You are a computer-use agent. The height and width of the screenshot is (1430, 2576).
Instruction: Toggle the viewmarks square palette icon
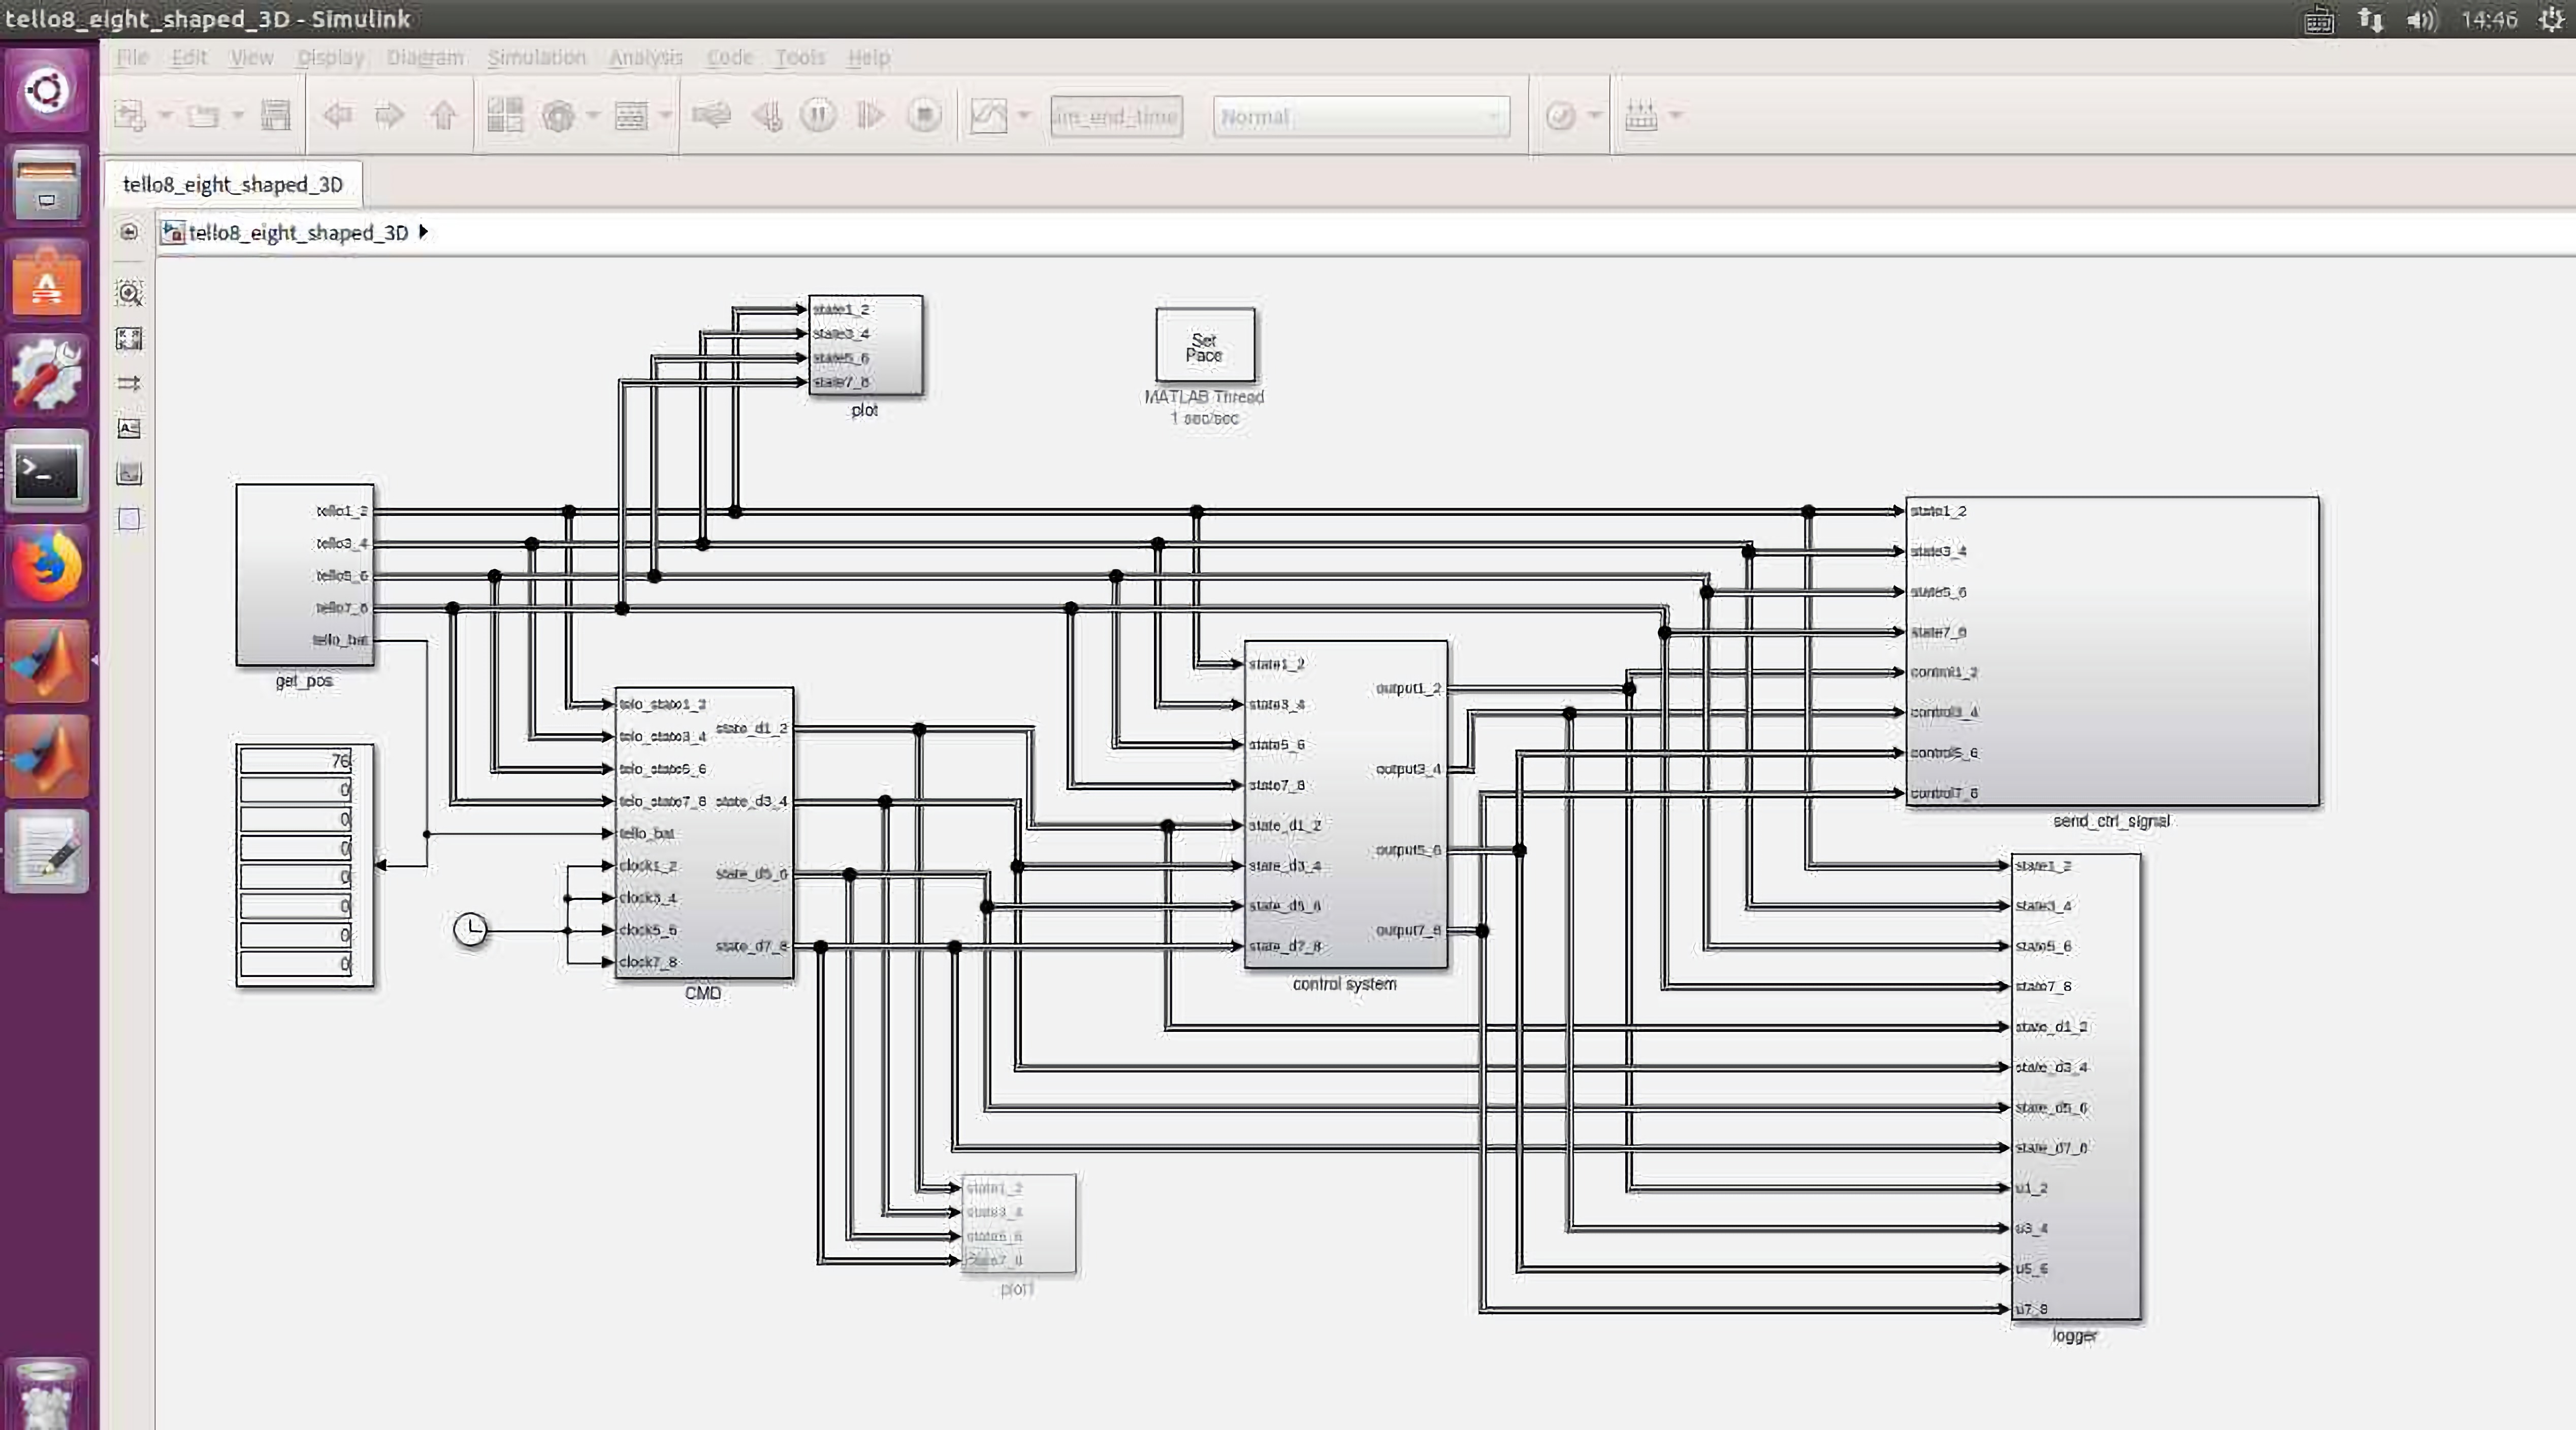point(129,519)
